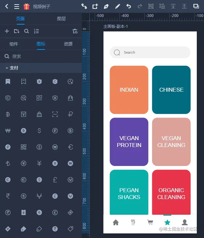
Task: Open the hamburger menu
Action: (x=17, y=7)
